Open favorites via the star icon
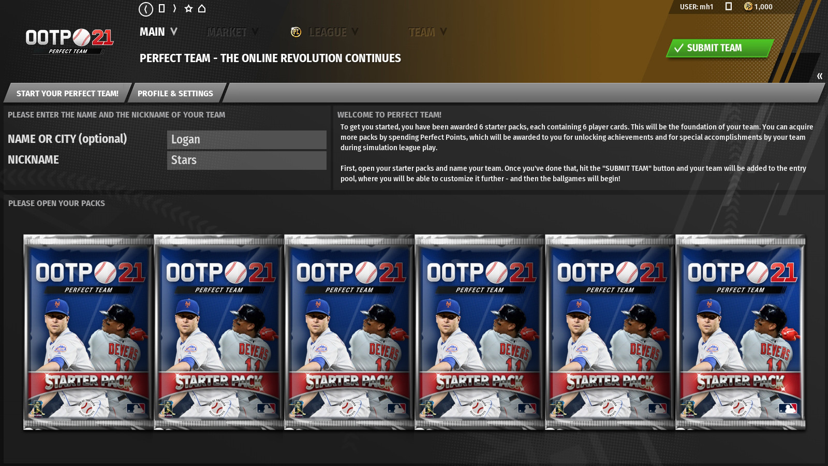The image size is (828, 466). tap(188, 8)
